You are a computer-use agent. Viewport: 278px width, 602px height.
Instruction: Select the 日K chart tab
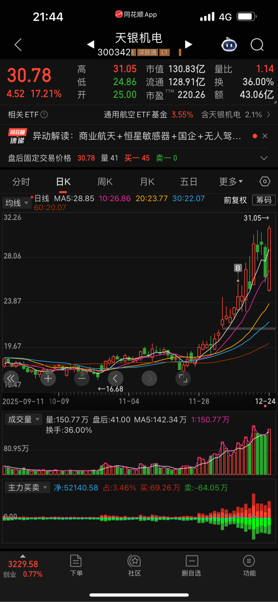tap(63, 181)
